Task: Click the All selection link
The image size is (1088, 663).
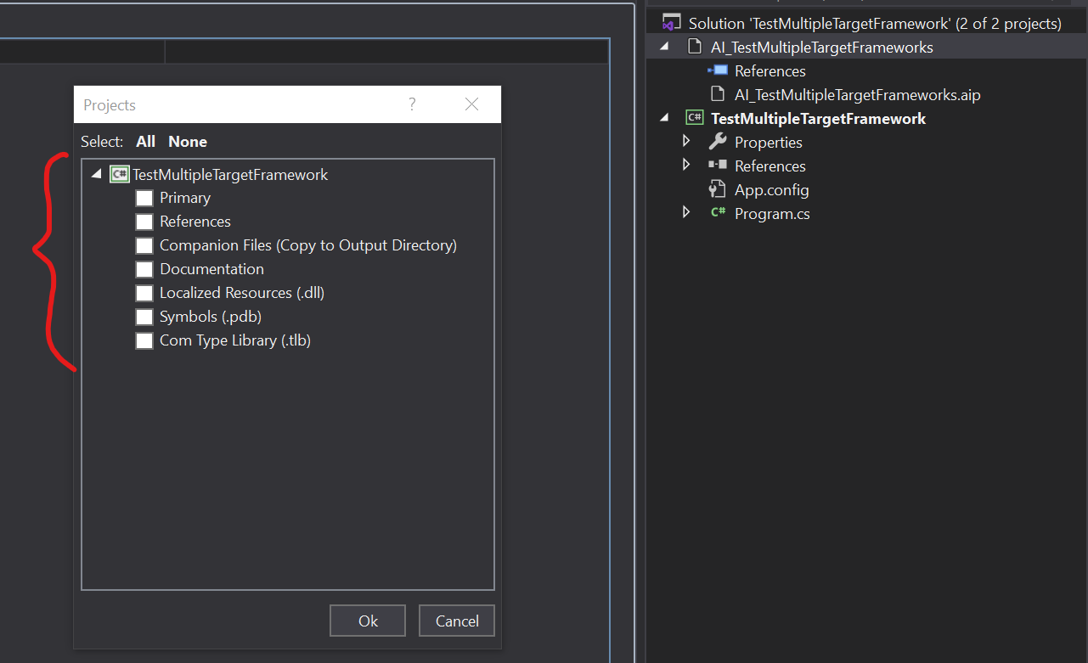Action: [x=145, y=142]
